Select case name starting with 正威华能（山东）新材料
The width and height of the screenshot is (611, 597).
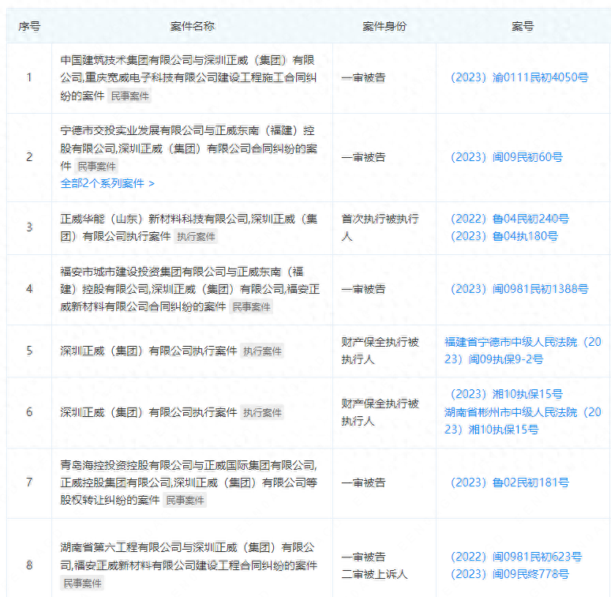[x=189, y=227]
